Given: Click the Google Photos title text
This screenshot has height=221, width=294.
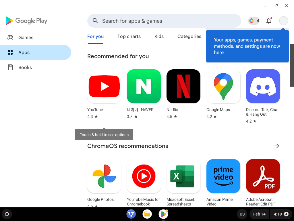Looking at the screenshot, I should (x=100, y=200).
